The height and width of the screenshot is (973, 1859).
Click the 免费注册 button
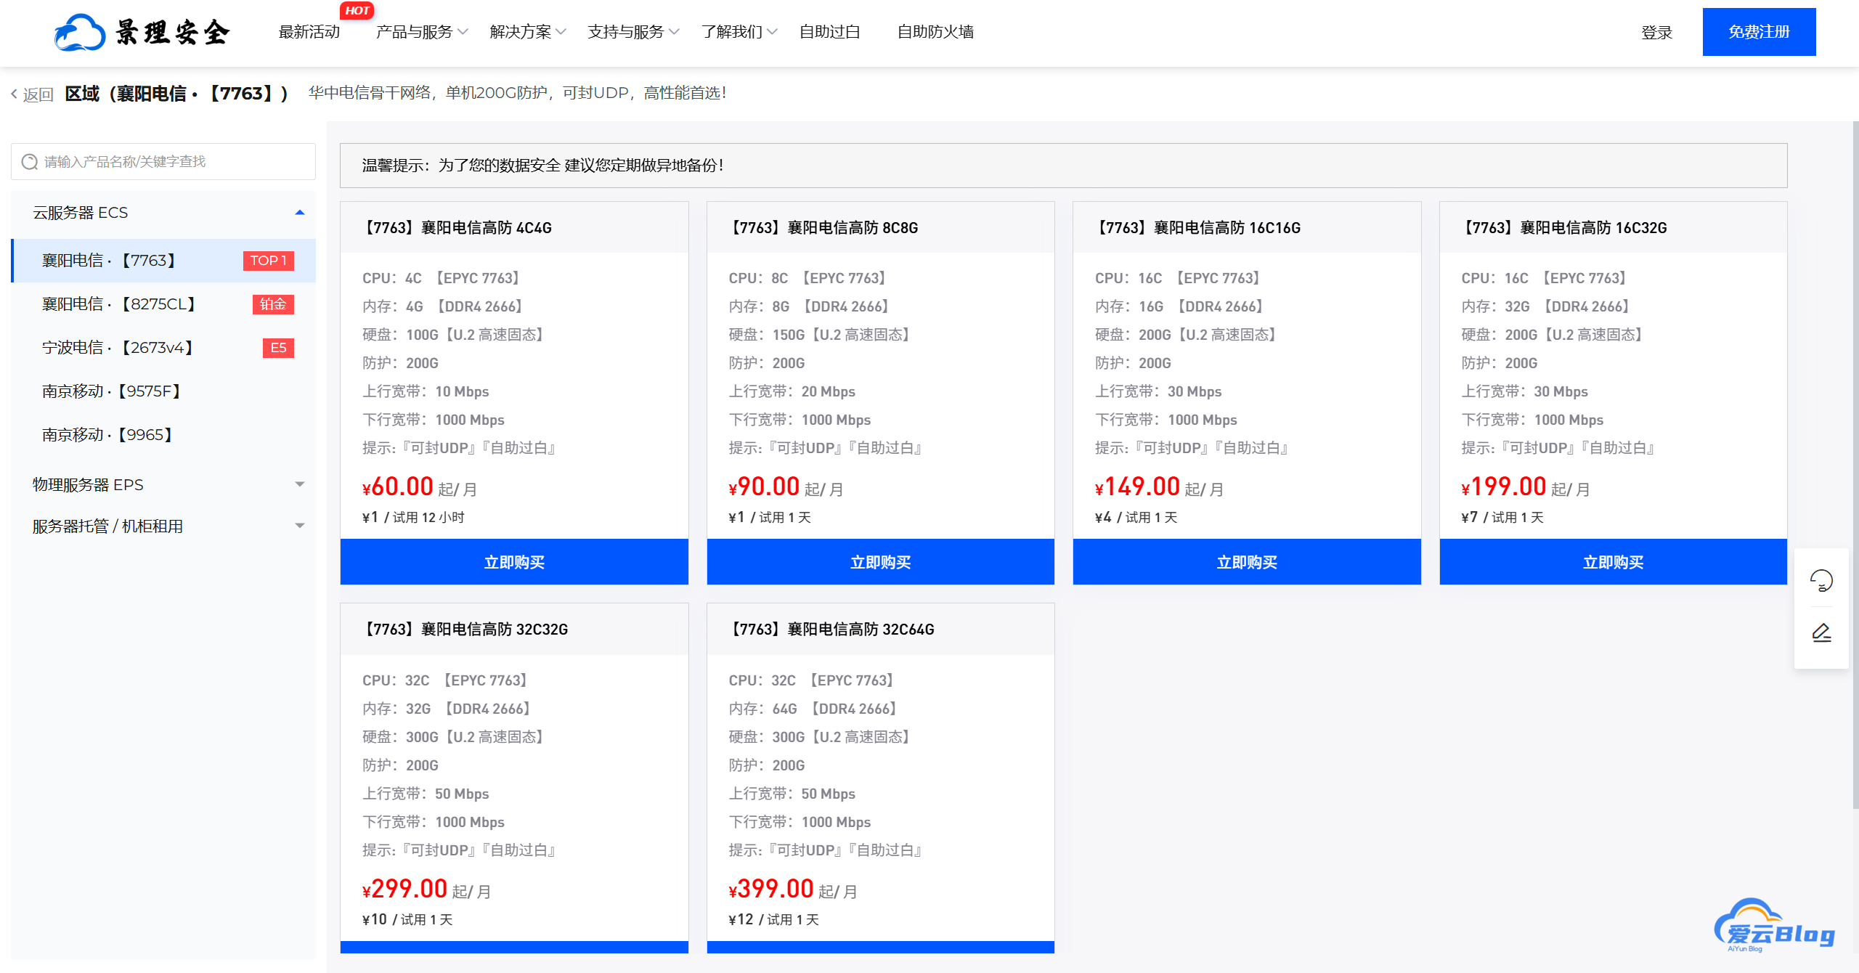pyautogui.click(x=1759, y=31)
